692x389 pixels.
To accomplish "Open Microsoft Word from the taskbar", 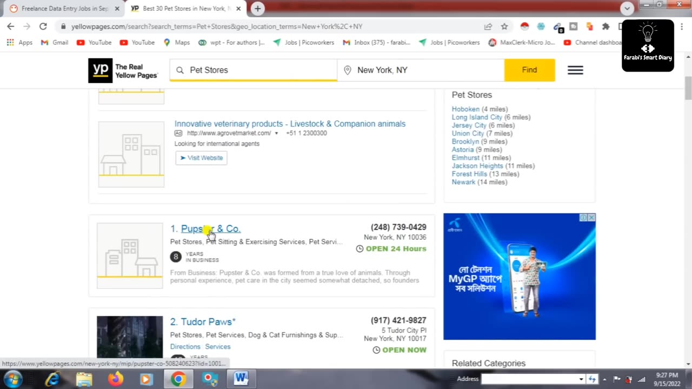I will point(241,379).
